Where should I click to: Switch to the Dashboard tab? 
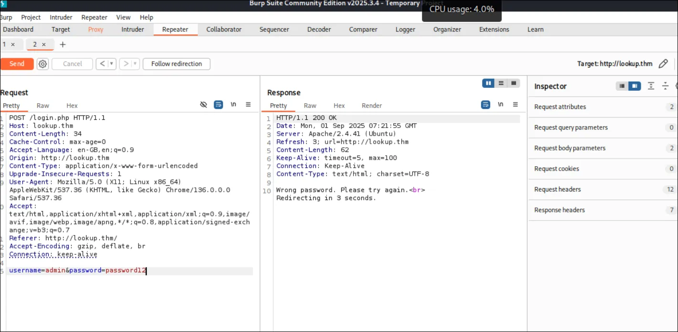tap(18, 29)
